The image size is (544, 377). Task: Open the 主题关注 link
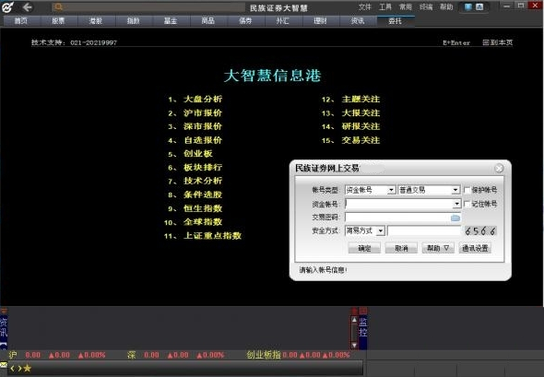click(x=361, y=99)
